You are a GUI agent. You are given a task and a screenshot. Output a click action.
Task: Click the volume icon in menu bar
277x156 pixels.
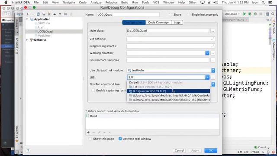click(216, 3)
